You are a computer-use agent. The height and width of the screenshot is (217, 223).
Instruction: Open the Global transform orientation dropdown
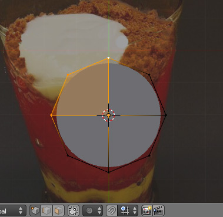click(13, 211)
